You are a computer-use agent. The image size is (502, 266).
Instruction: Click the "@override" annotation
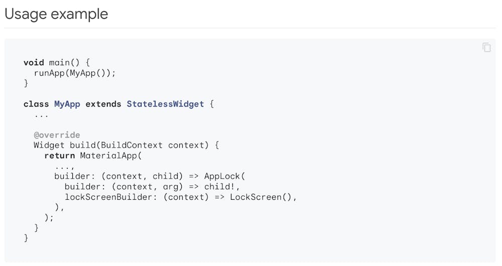57,135
